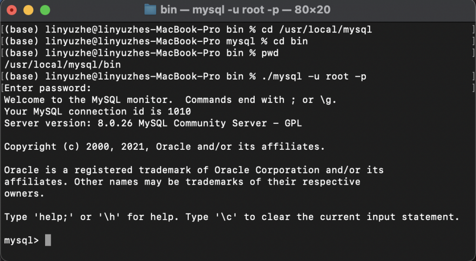Click the 'Oracle is a registered trademark' line

(194, 170)
